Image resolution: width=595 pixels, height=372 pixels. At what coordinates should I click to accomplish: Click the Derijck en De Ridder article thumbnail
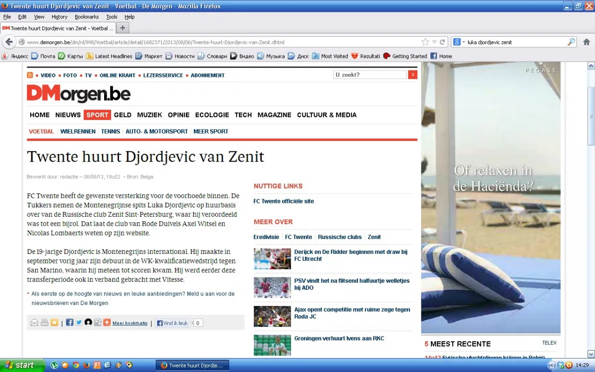(272, 259)
